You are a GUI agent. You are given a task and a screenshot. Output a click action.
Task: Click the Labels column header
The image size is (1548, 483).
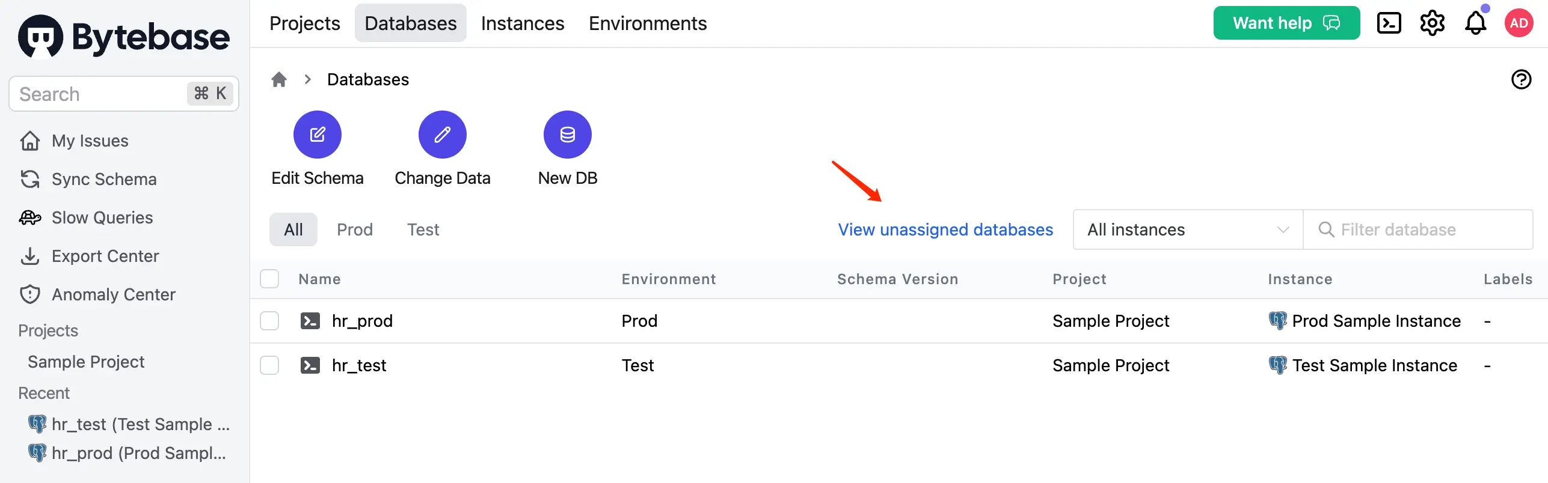pos(1508,279)
